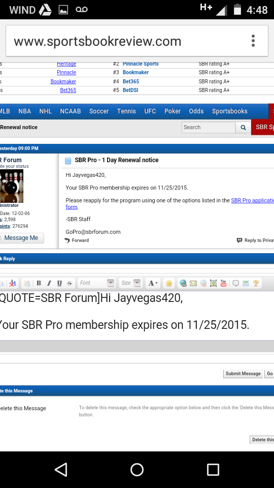Click the insert table icon
274x488 pixels.
point(246,283)
